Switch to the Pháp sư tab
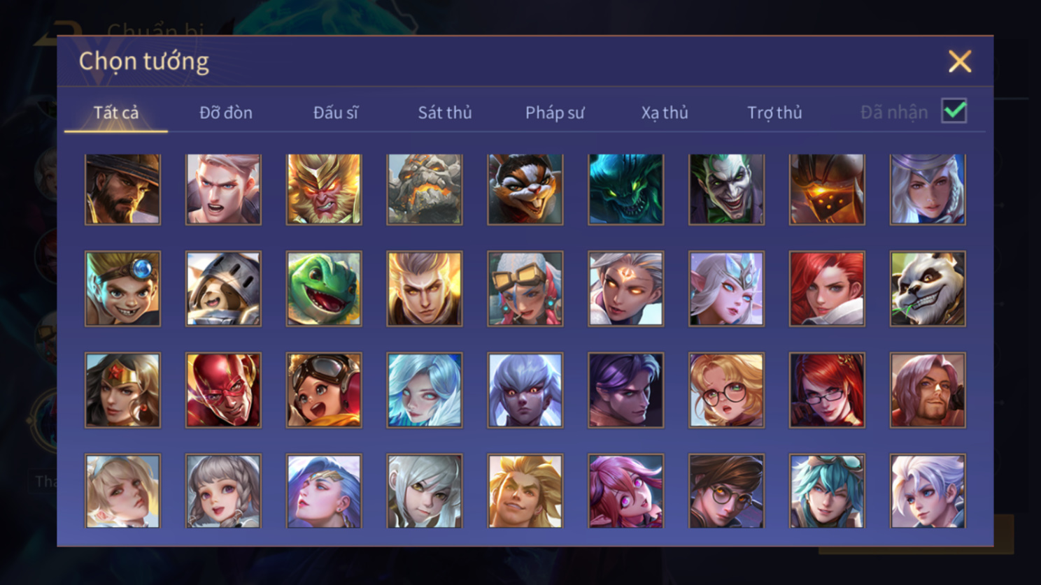This screenshot has width=1041, height=585. pos(555,113)
